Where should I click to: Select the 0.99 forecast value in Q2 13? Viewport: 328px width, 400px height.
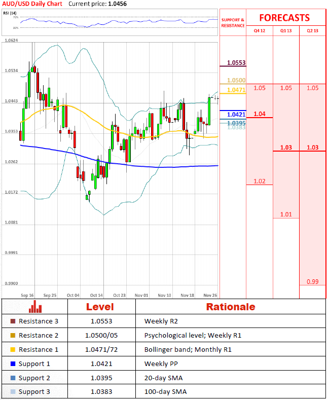tap(313, 282)
